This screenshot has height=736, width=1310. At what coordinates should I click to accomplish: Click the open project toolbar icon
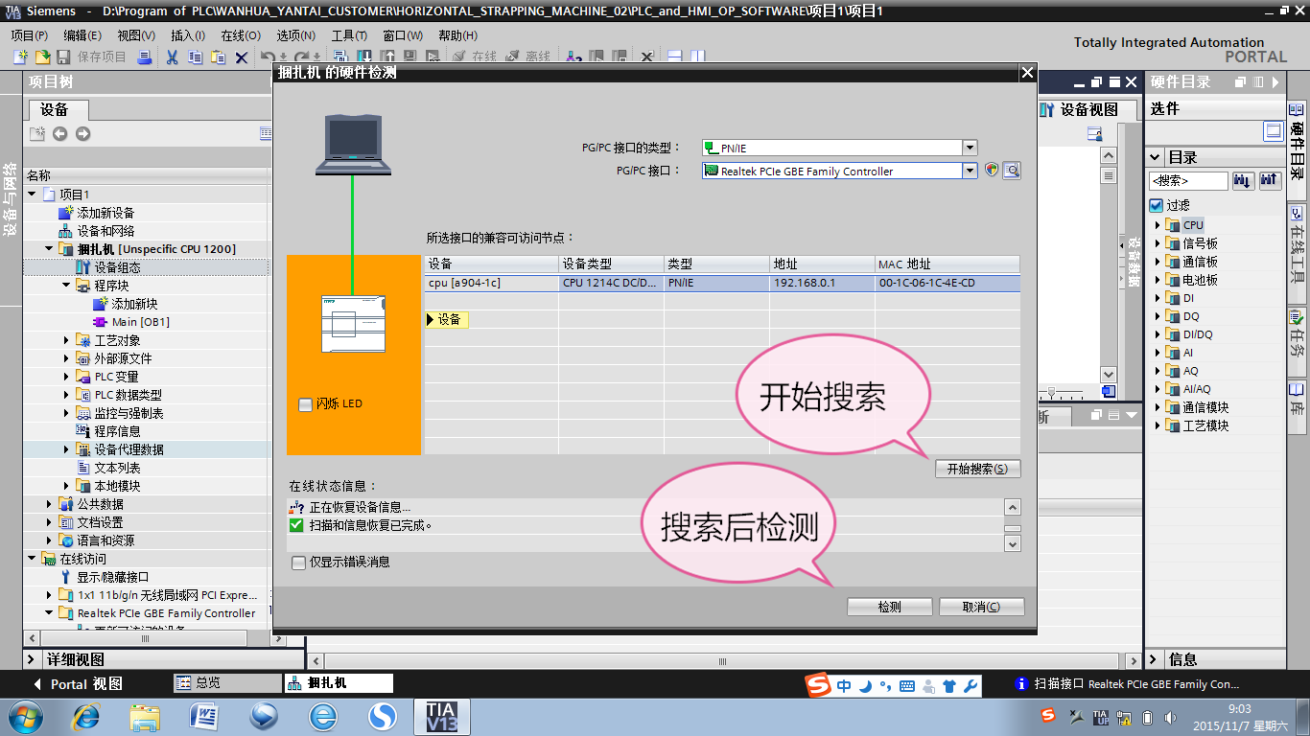click(x=43, y=57)
